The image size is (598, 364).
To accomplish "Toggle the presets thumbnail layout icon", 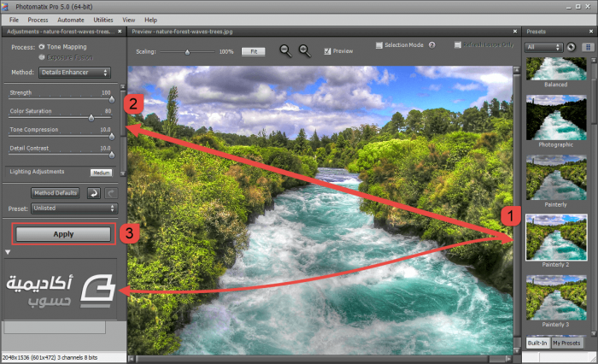I will point(588,47).
